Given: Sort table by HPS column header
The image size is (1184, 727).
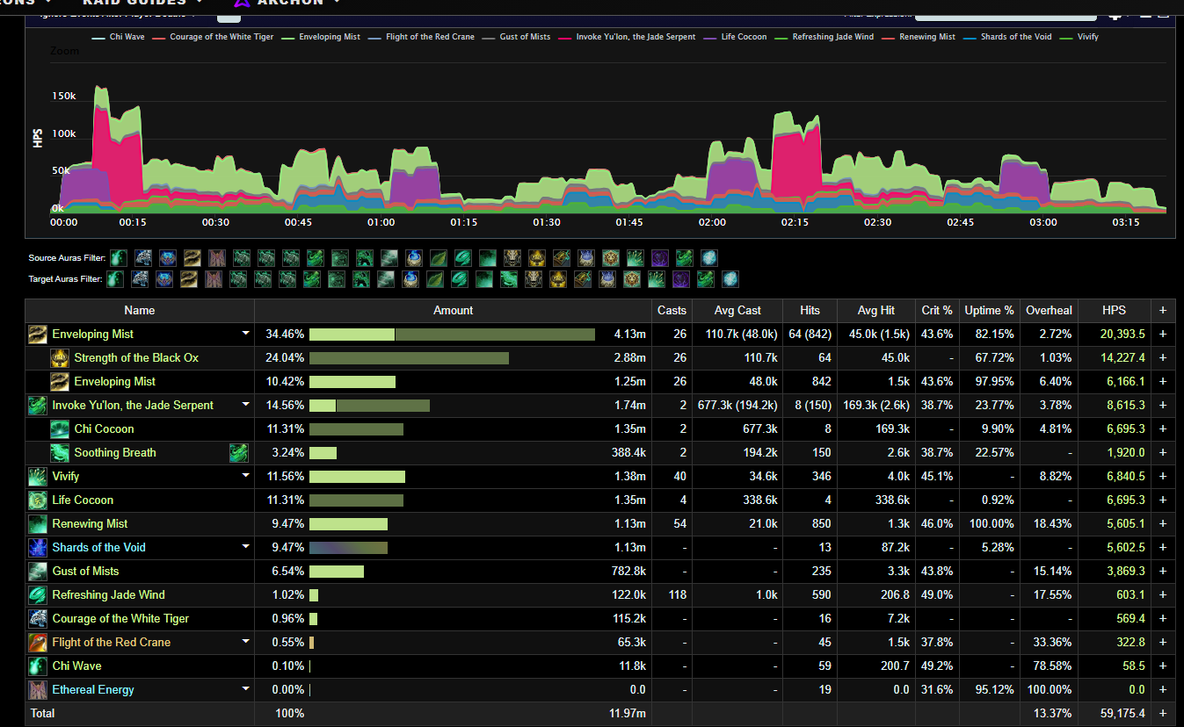Looking at the screenshot, I should 1115,310.
